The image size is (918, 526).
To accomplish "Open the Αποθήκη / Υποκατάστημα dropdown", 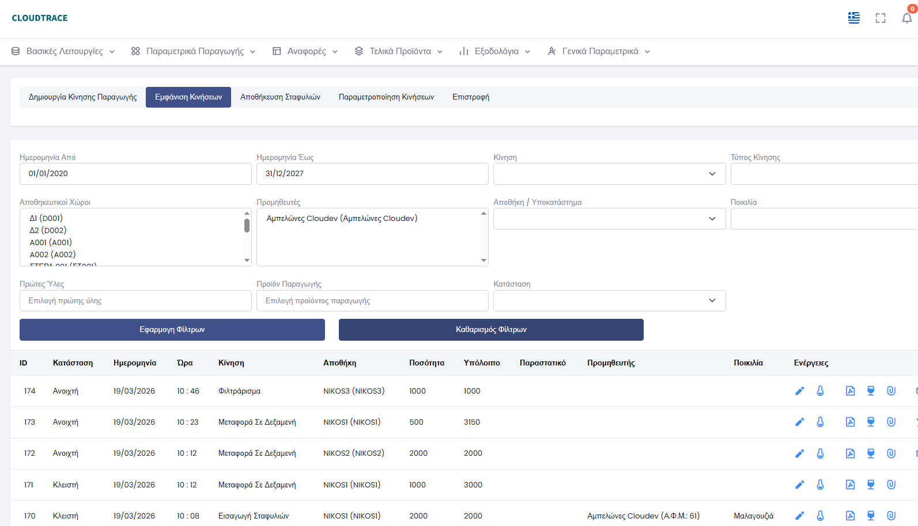I will 609,219.
